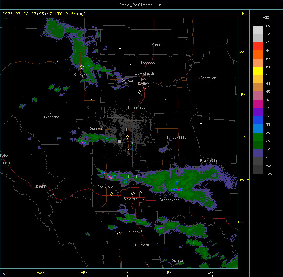Viewport: 283px width, 277px height.
Task: Click the yellow diamond marker south of RedDeer
Action: 140,92
